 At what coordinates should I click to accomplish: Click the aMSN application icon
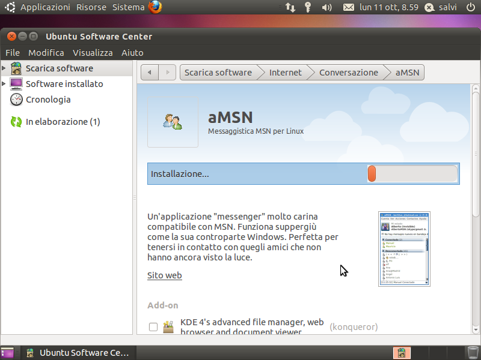click(x=173, y=122)
